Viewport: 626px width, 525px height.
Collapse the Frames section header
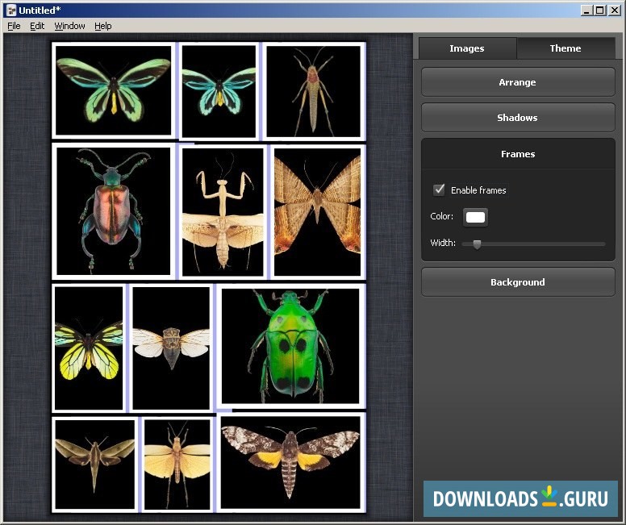[517, 154]
